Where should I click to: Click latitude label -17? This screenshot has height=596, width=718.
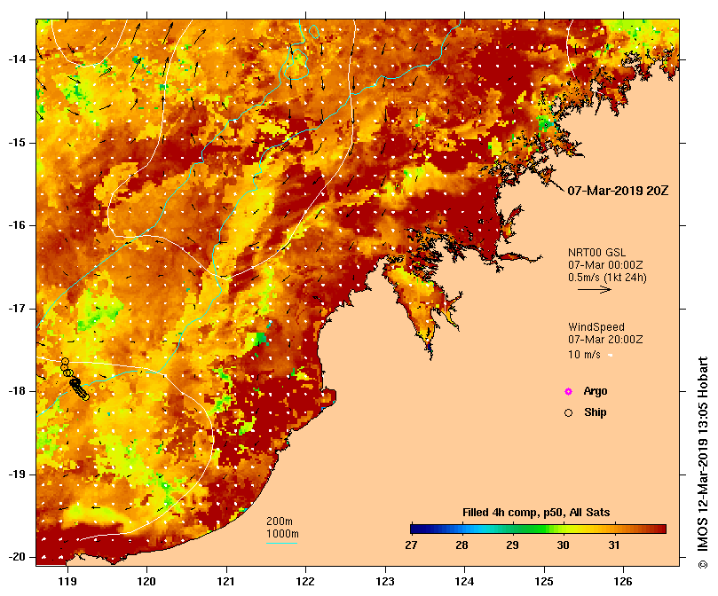pyautogui.click(x=17, y=309)
